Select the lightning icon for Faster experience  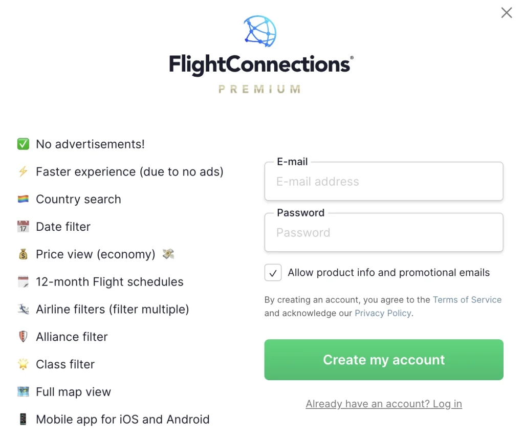pos(23,171)
